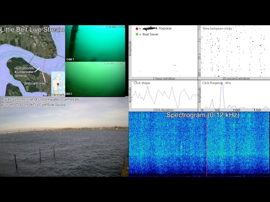270x202 pixels.
Task: Click the satellite map of Little Belt
Action: point(33,61)
